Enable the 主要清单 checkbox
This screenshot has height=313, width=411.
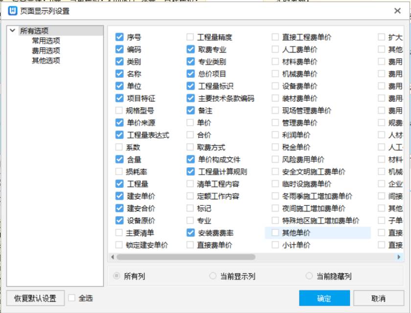click(x=119, y=233)
